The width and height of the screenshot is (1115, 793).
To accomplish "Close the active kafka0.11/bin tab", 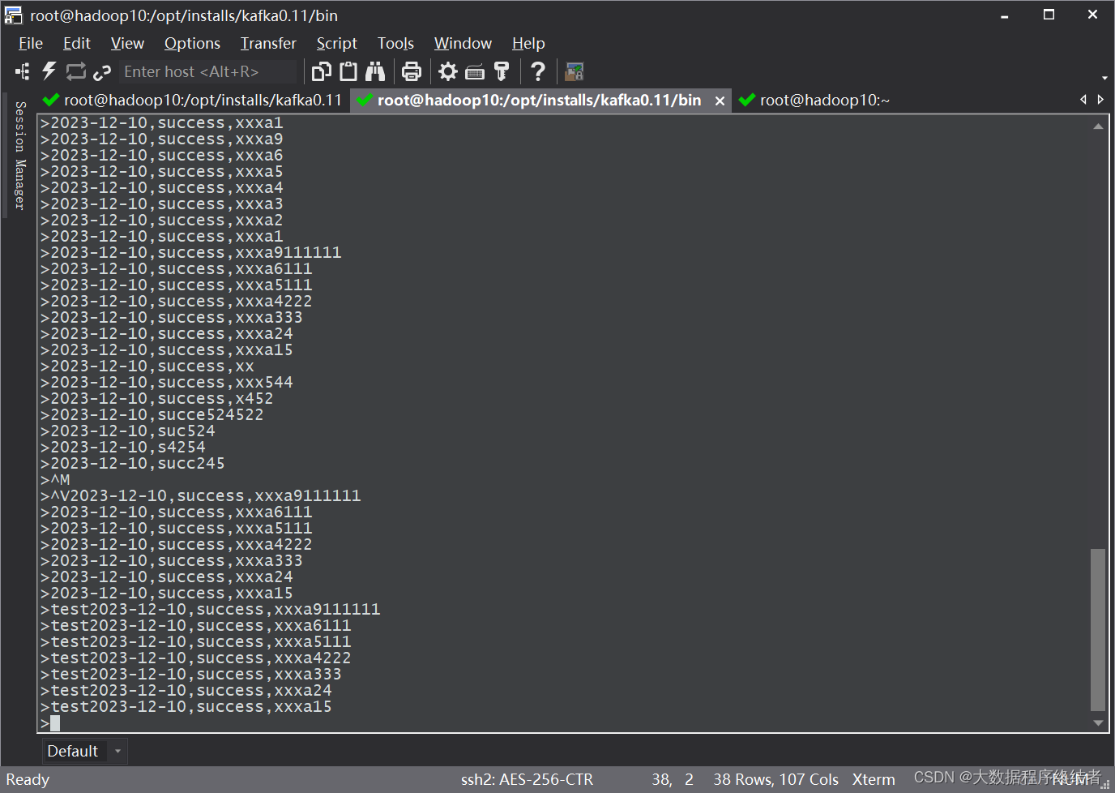I will pos(720,101).
